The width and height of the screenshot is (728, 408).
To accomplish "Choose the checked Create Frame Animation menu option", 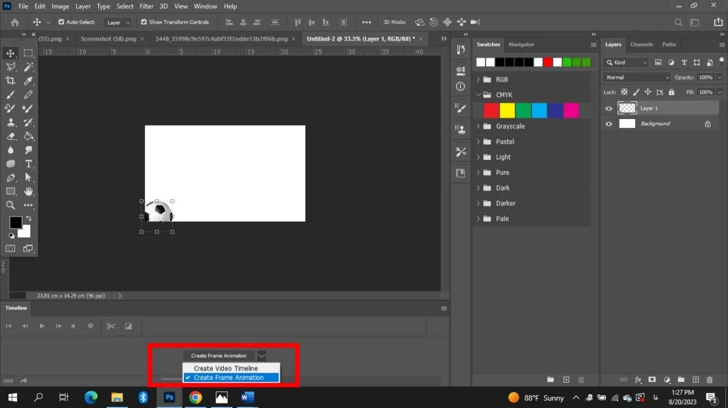I will [x=232, y=378].
